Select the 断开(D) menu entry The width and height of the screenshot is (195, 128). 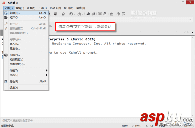[26, 24]
